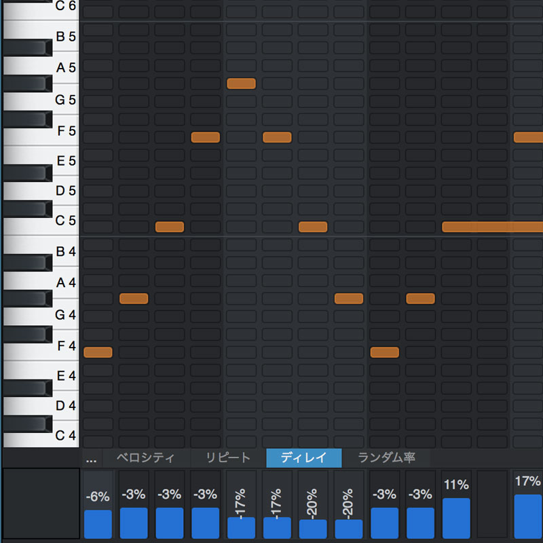
Task: Adjust the step 2 delay bar showing -3%
Action: [x=134, y=523]
